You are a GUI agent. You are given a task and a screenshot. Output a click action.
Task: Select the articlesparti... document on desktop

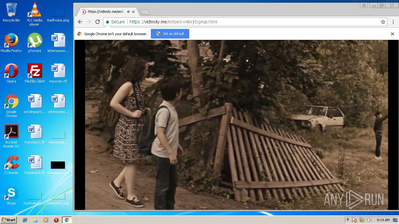click(x=34, y=104)
